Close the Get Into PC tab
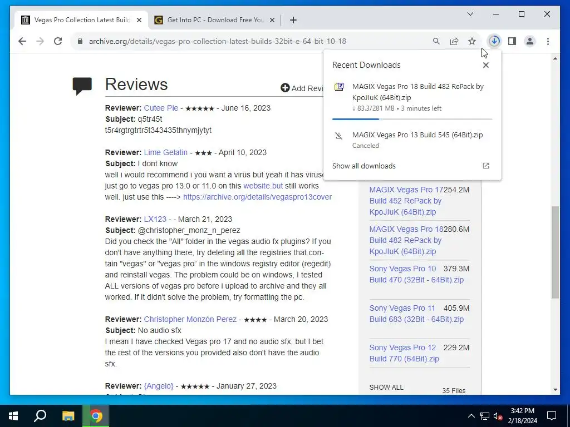Screen dimensions: 570x427 pos(272,20)
